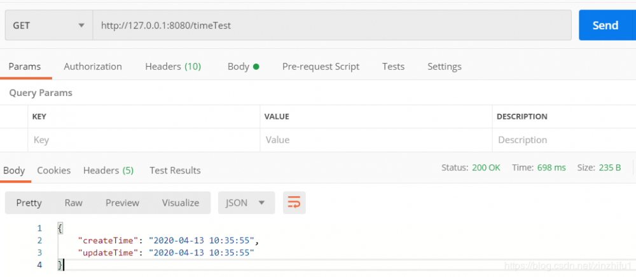
Task: Click the Send button
Action: coord(604,25)
